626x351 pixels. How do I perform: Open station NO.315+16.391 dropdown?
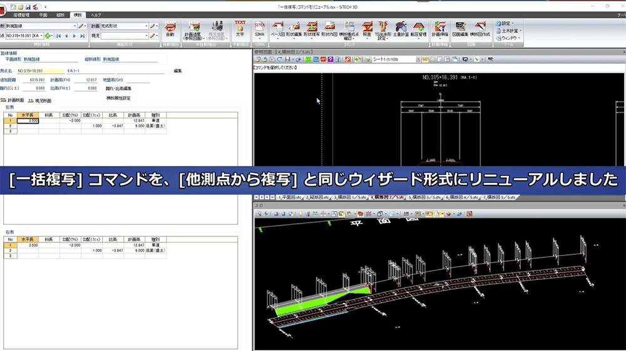click(x=41, y=36)
